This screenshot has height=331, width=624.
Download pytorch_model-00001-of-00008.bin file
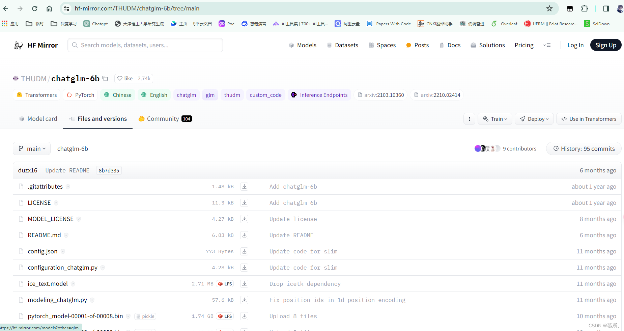[244, 316]
